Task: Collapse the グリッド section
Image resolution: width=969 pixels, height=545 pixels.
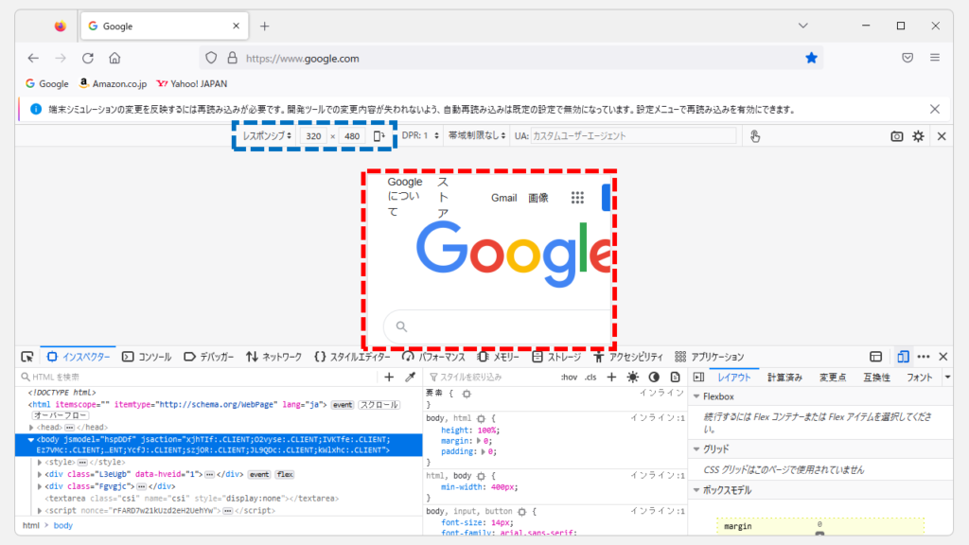Action: pos(696,449)
